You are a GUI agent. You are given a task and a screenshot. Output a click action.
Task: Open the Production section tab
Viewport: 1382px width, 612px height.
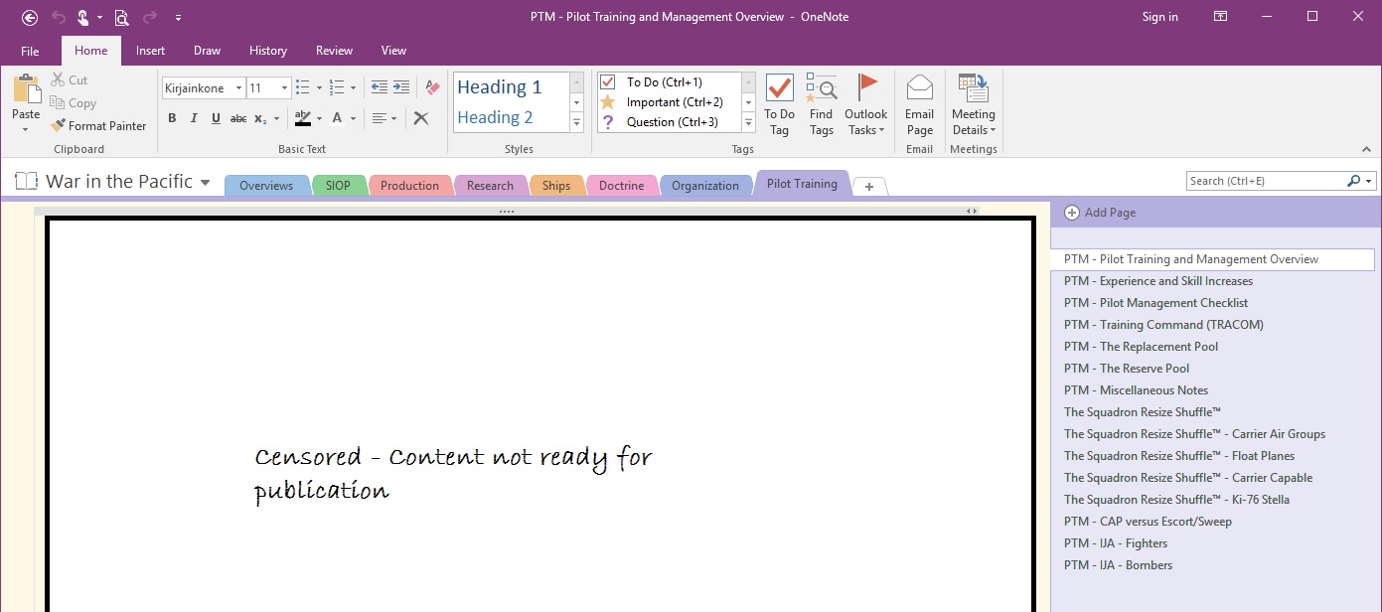[409, 186]
